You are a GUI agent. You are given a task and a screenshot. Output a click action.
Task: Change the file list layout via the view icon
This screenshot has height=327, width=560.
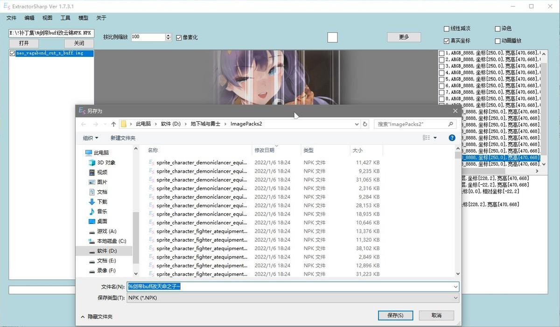pos(426,137)
